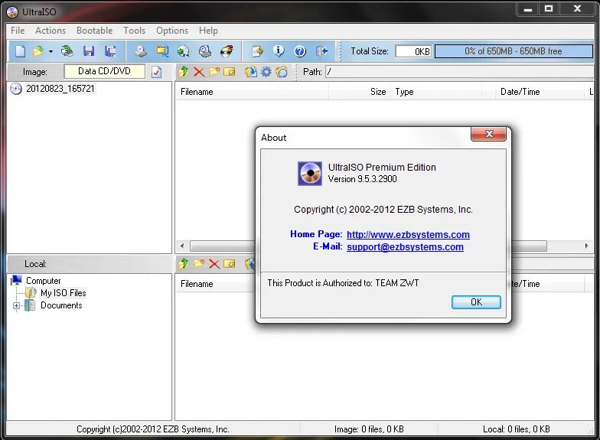Click the Up arrow in image pane toolbar
The height and width of the screenshot is (440, 600).
click(x=184, y=72)
